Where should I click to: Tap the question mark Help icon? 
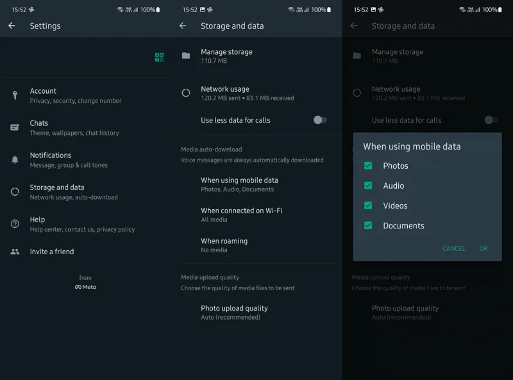[15, 224]
